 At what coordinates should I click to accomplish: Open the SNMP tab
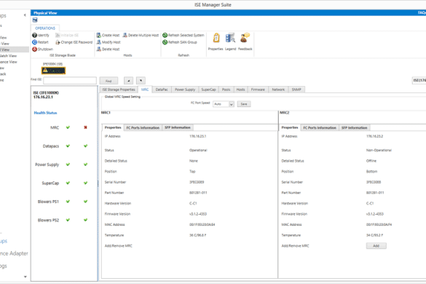296,90
